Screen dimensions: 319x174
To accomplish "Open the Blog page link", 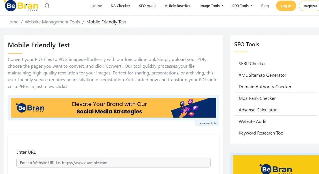I will tap(265, 6).
